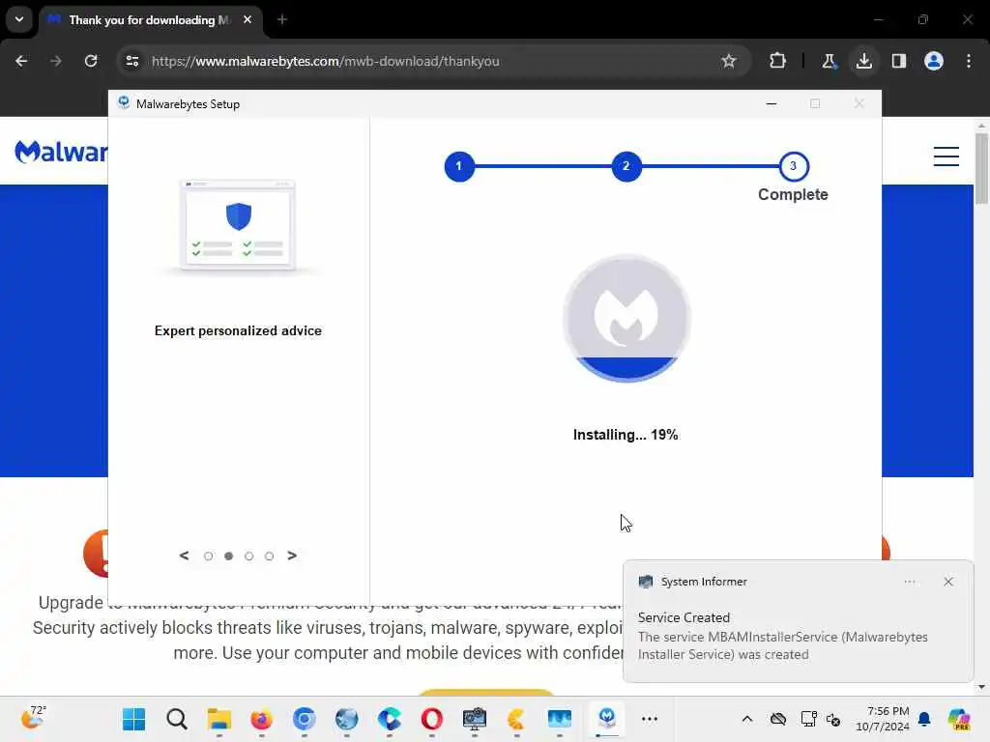Minimize the Malwarebytes Setup window
The width and height of the screenshot is (990, 742).
771,103
